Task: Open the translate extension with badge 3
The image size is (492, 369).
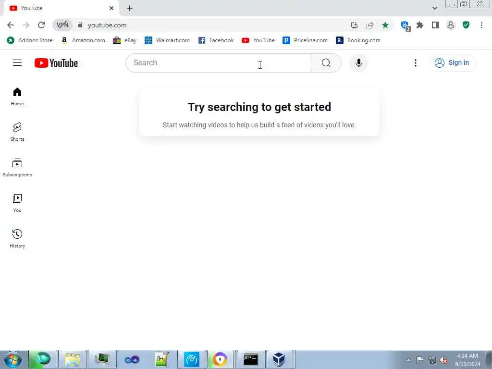Action: pyautogui.click(x=406, y=26)
